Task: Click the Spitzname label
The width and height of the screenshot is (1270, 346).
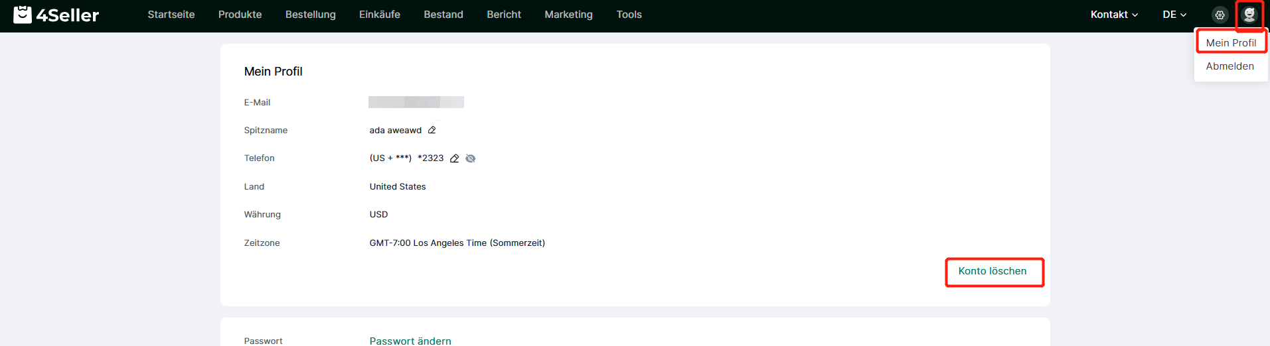Action: [266, 131]
